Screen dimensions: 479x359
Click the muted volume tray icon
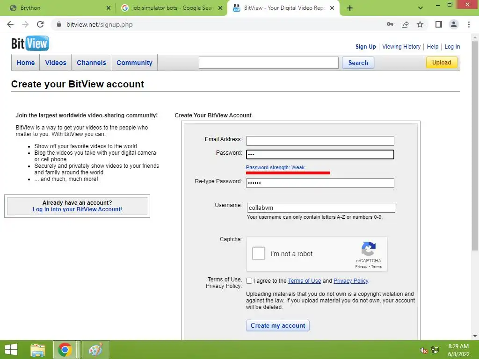tap(424, 350)
